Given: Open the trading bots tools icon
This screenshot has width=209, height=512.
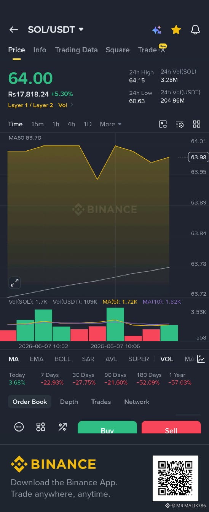Looking at the screenshot, I should point(62,427).
